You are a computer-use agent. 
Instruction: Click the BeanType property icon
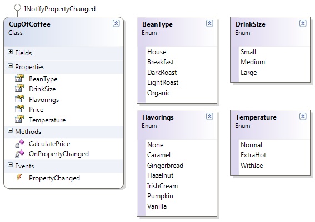(19, 79)
